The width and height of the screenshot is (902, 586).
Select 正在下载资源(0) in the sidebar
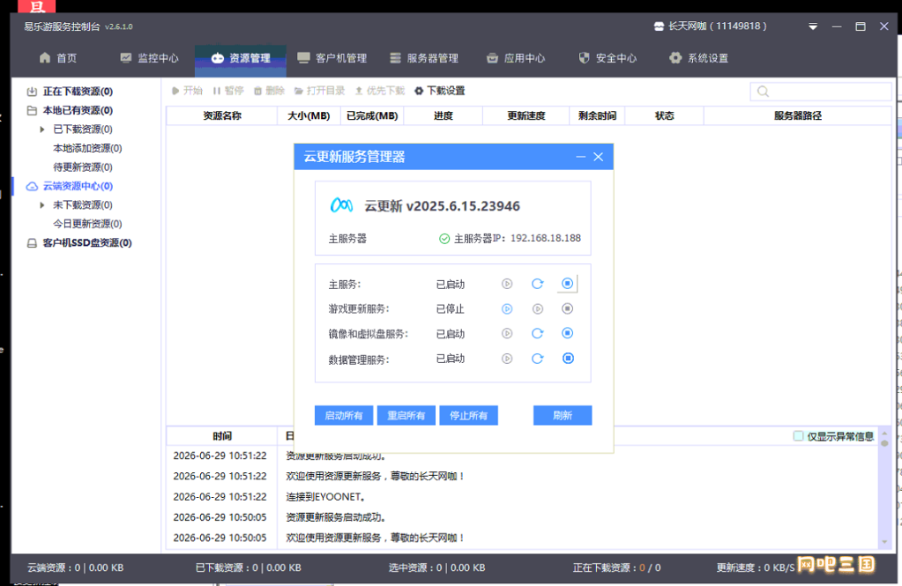click(x=78, y=92)
